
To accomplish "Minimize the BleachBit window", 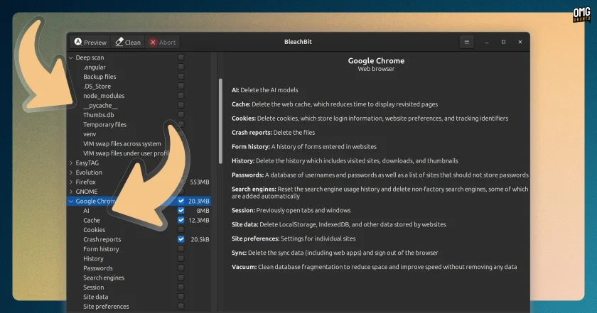I will point(487,42).
